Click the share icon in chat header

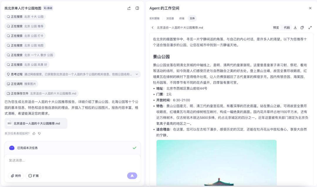point(129,8)
